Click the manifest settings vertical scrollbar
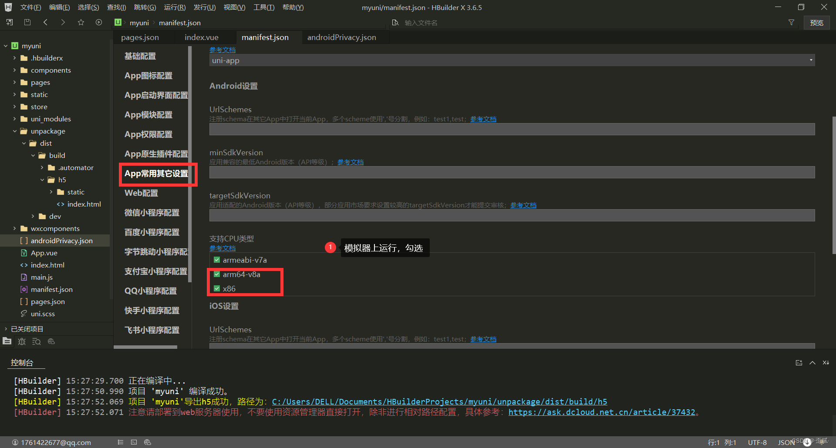 coord(834,185)
